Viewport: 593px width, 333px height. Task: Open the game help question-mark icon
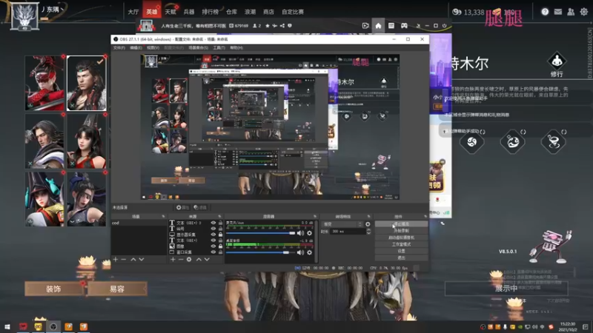[x=545, y=12]
